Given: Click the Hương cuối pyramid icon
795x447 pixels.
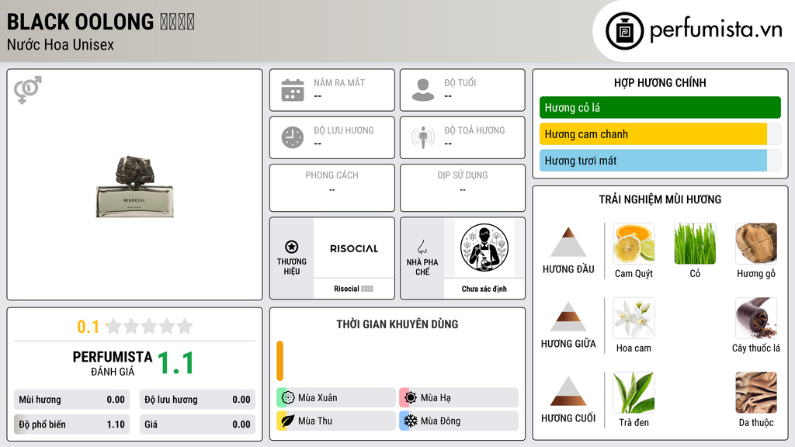Looking at the screenshot, I should [568, 391].
